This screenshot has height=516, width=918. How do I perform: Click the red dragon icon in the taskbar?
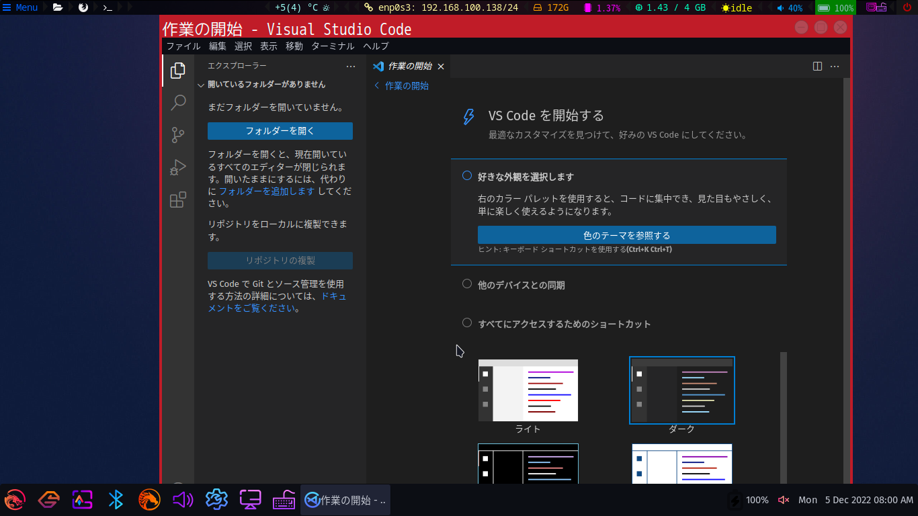click(x=15, y=500)
